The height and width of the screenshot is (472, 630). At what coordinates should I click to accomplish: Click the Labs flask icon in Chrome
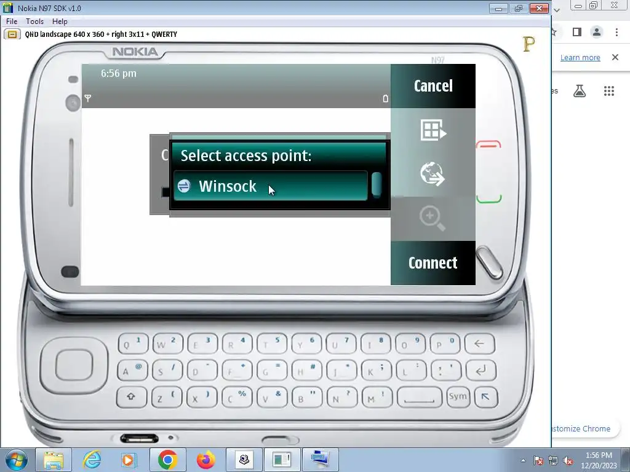580,91
